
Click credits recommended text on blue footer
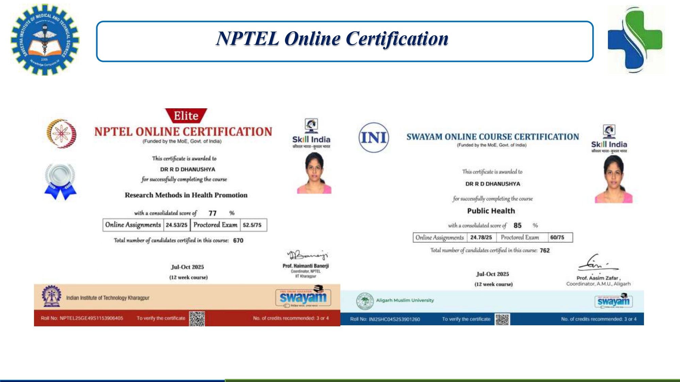click(599, 319)
